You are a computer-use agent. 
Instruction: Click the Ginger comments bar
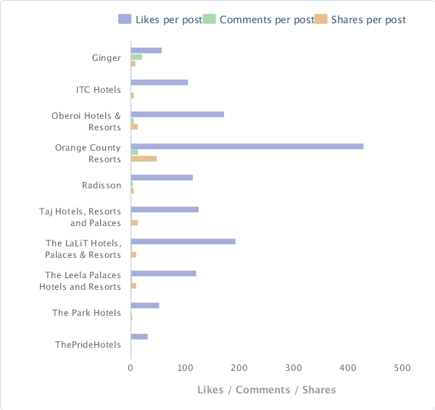(136, 57)
